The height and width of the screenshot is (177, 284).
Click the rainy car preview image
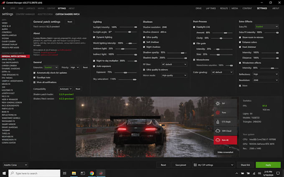[x=145, y=127]
